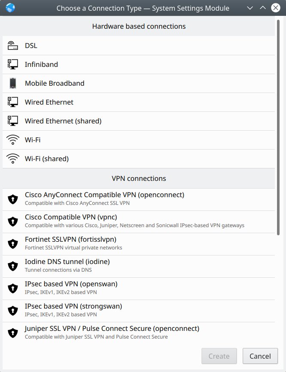Viewport: 286px width, 372px height.
Task: Click the Infiniband network icon
Action: tap(13, 64)
